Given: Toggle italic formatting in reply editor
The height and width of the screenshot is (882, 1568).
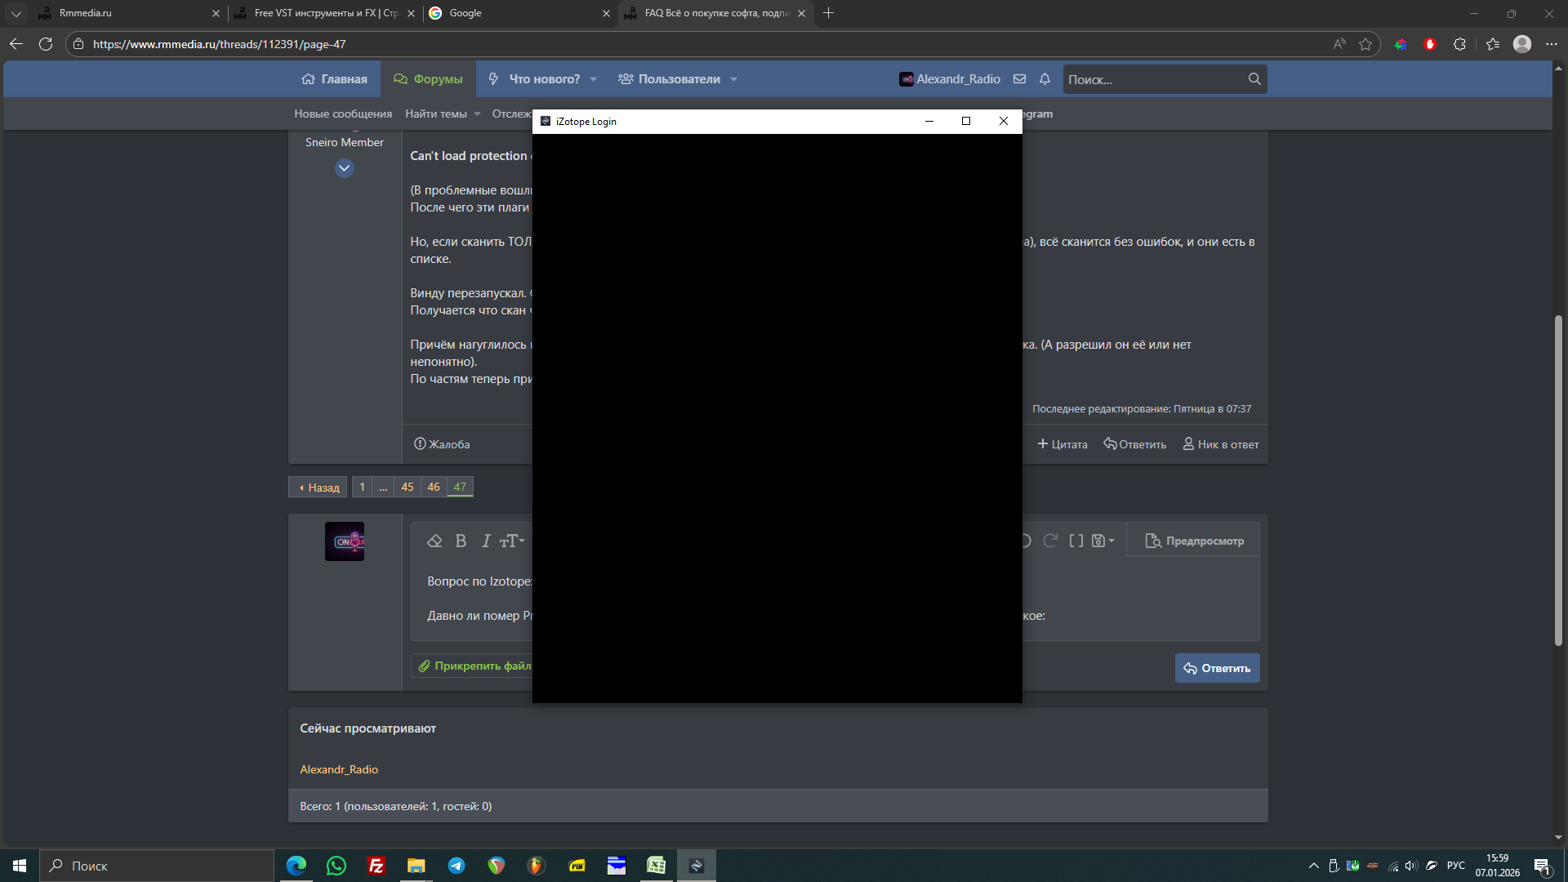Looking at the screenshot, I should (486, 541).
